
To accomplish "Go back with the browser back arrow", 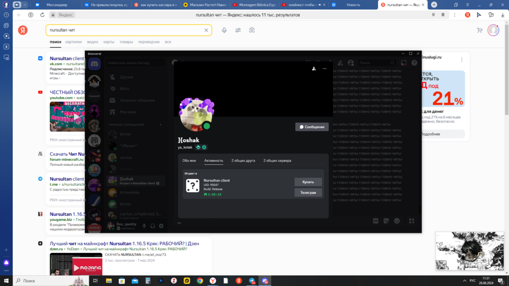I will [19, 15].
